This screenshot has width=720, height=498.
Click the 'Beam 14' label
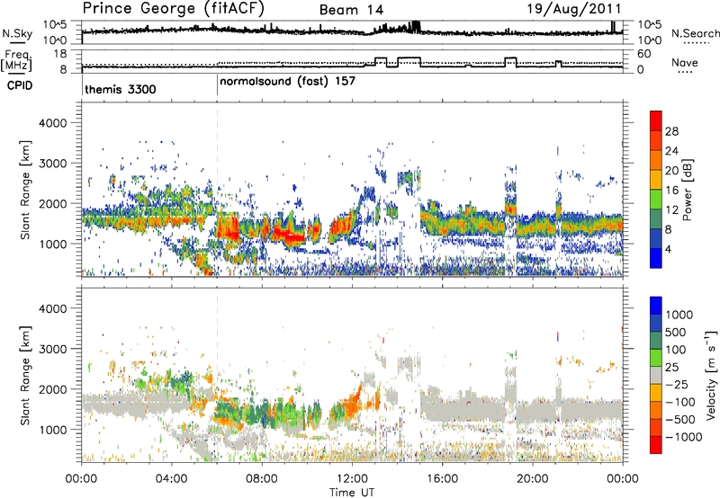click(351, 10)
